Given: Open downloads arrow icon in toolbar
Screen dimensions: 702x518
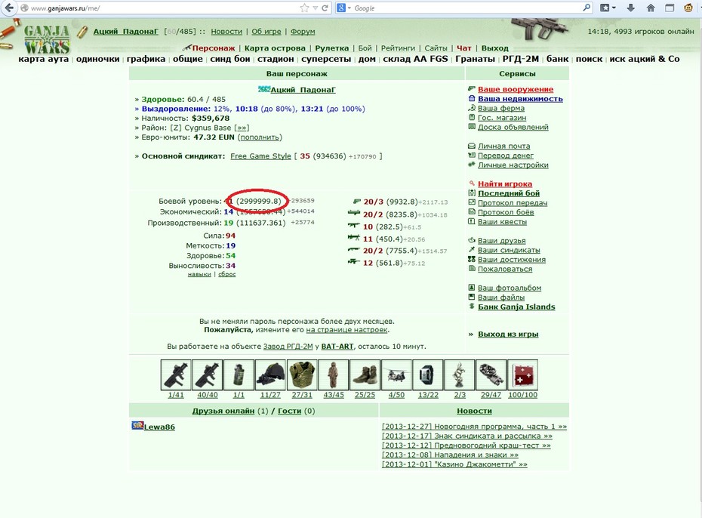Looking at the screenshot, I should pyautogui.click(x=630, y=8).
